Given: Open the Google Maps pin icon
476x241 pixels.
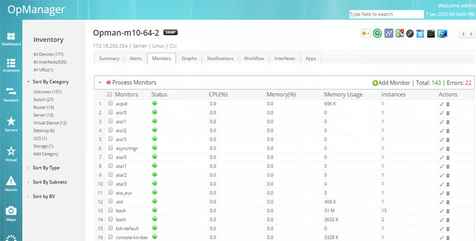Looking at the screenshot, I should click(399, 33).
